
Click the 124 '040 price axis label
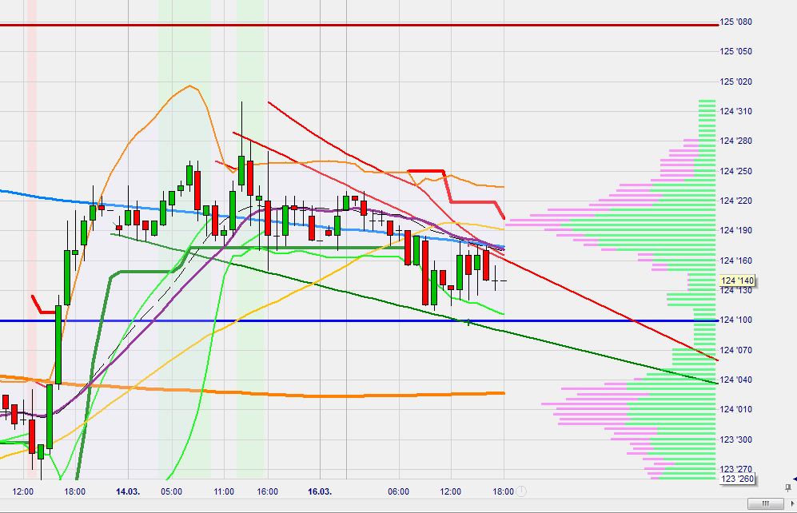[x=735, y=380]
